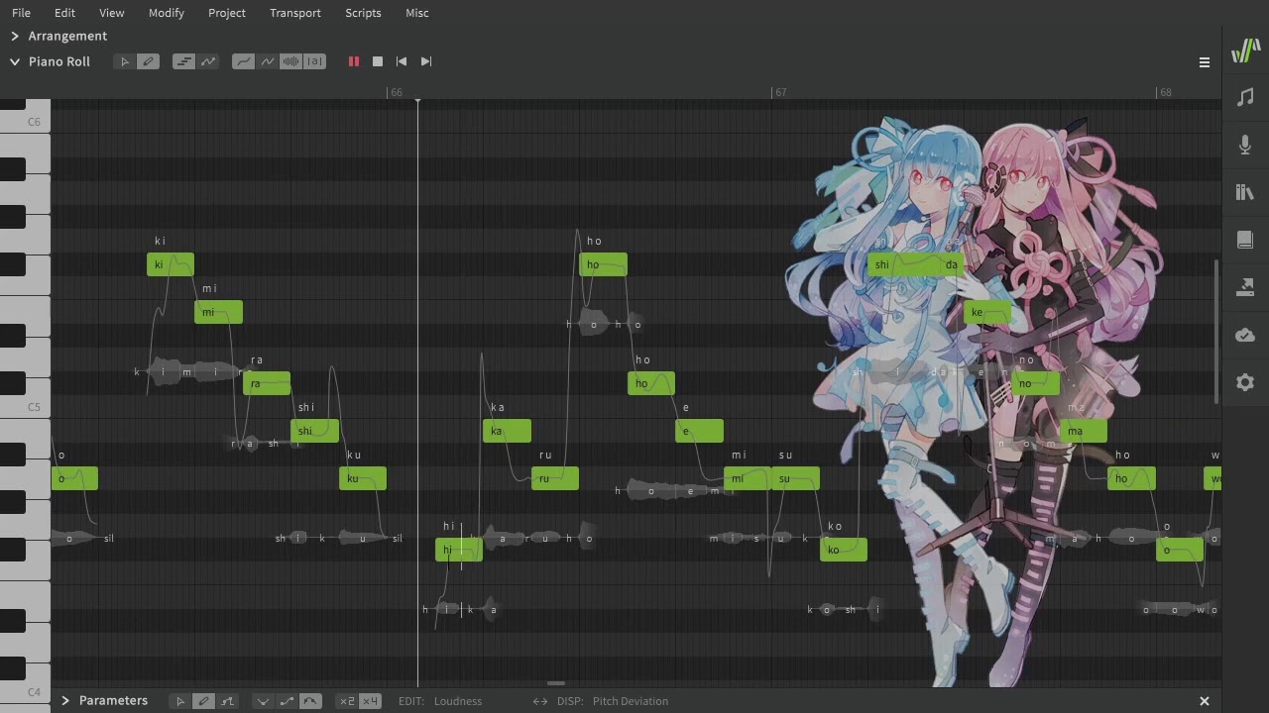Select the "ra" note
Image resolution: width=1269 pixels, height=713 pixels.
(267, 383)
